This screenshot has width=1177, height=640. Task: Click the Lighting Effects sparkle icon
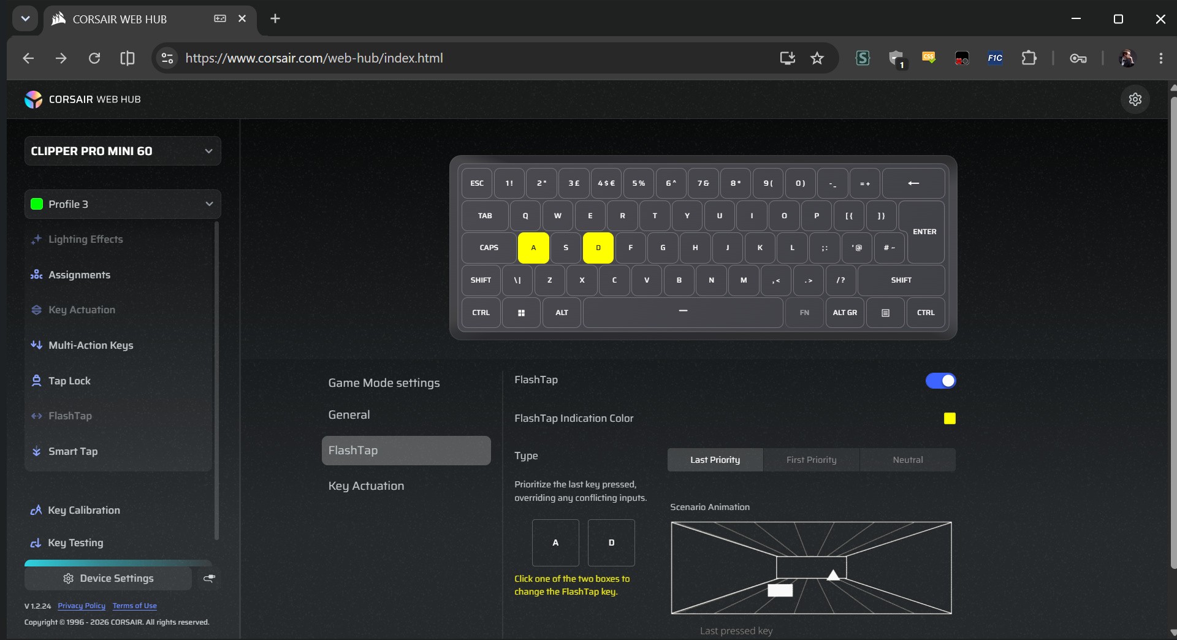pyautogui.click(x=36, y=239)
